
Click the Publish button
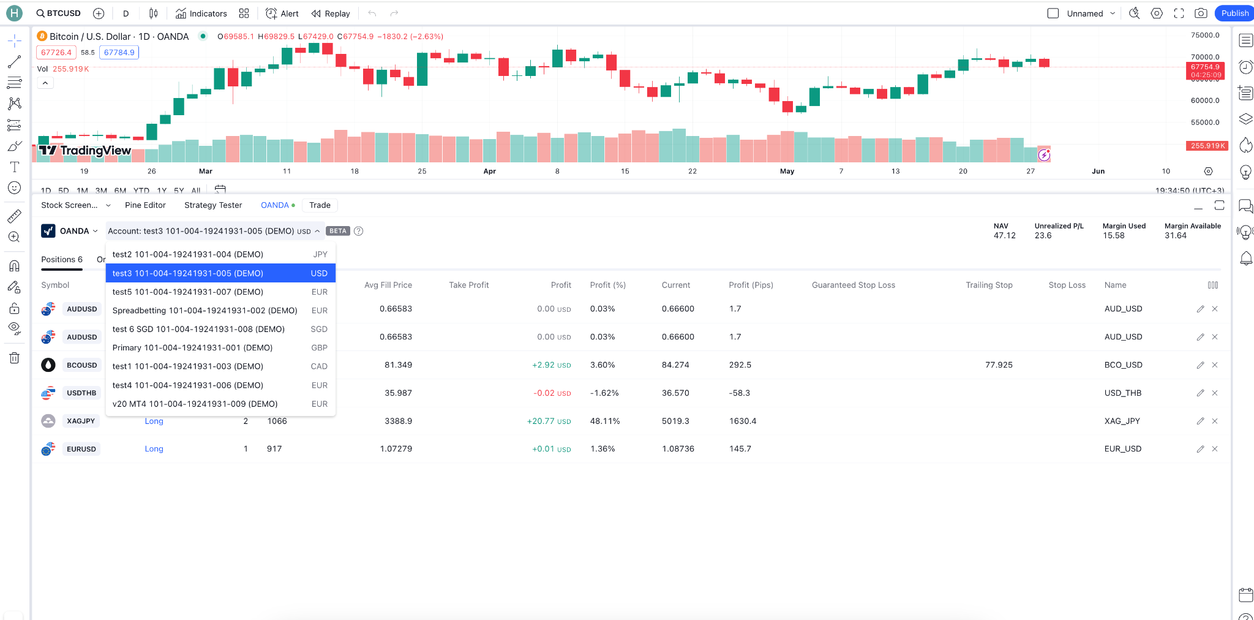click(1234, 13)
